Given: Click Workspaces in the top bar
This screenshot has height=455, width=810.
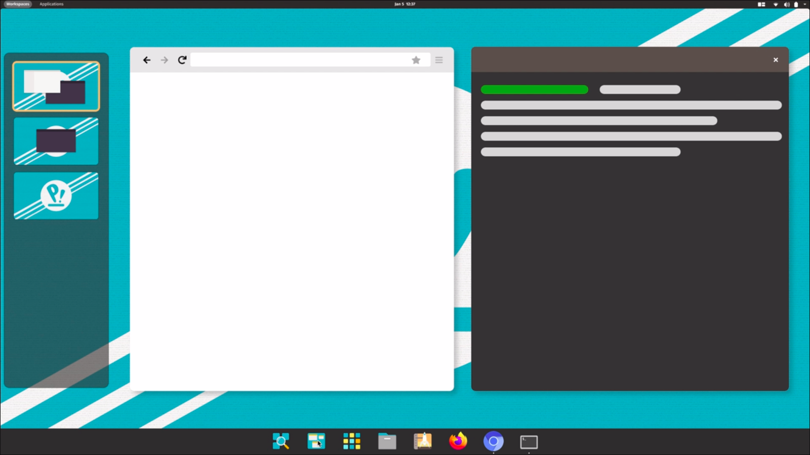Looking at the screenshot, I should tap(18, 4).
